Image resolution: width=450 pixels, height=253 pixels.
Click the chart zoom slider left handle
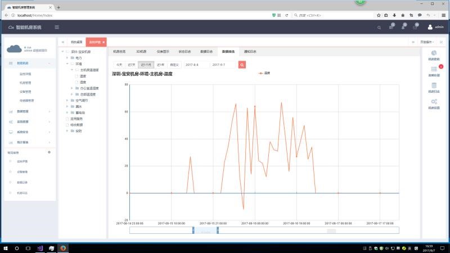pyautogui.click(x=193, y=229)
